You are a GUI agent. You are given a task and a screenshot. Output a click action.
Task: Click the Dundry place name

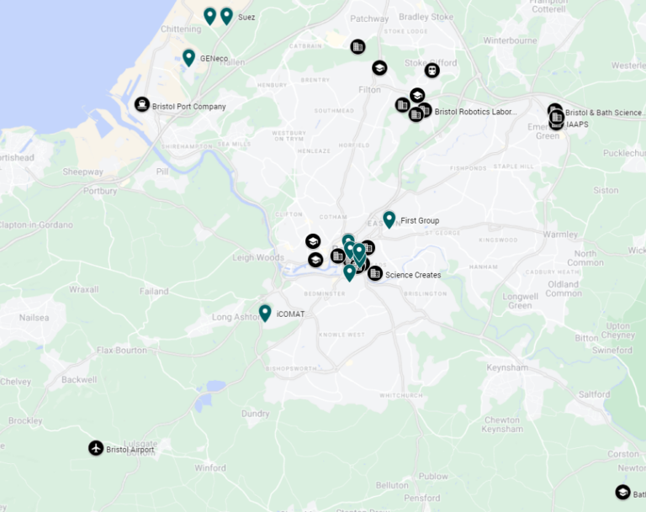(256, 414)
